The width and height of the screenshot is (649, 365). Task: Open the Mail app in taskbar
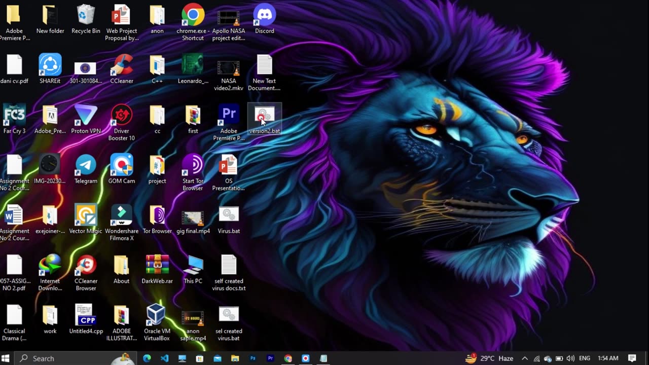[218, 358]
